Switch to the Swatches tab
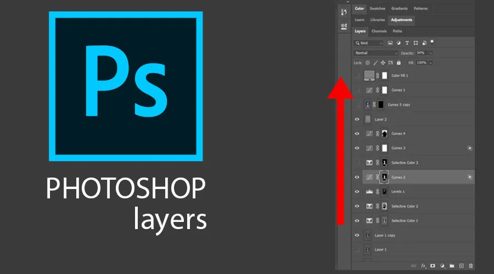Image resolution: width=494 pixels, height=274 pixels. (377, 8)
